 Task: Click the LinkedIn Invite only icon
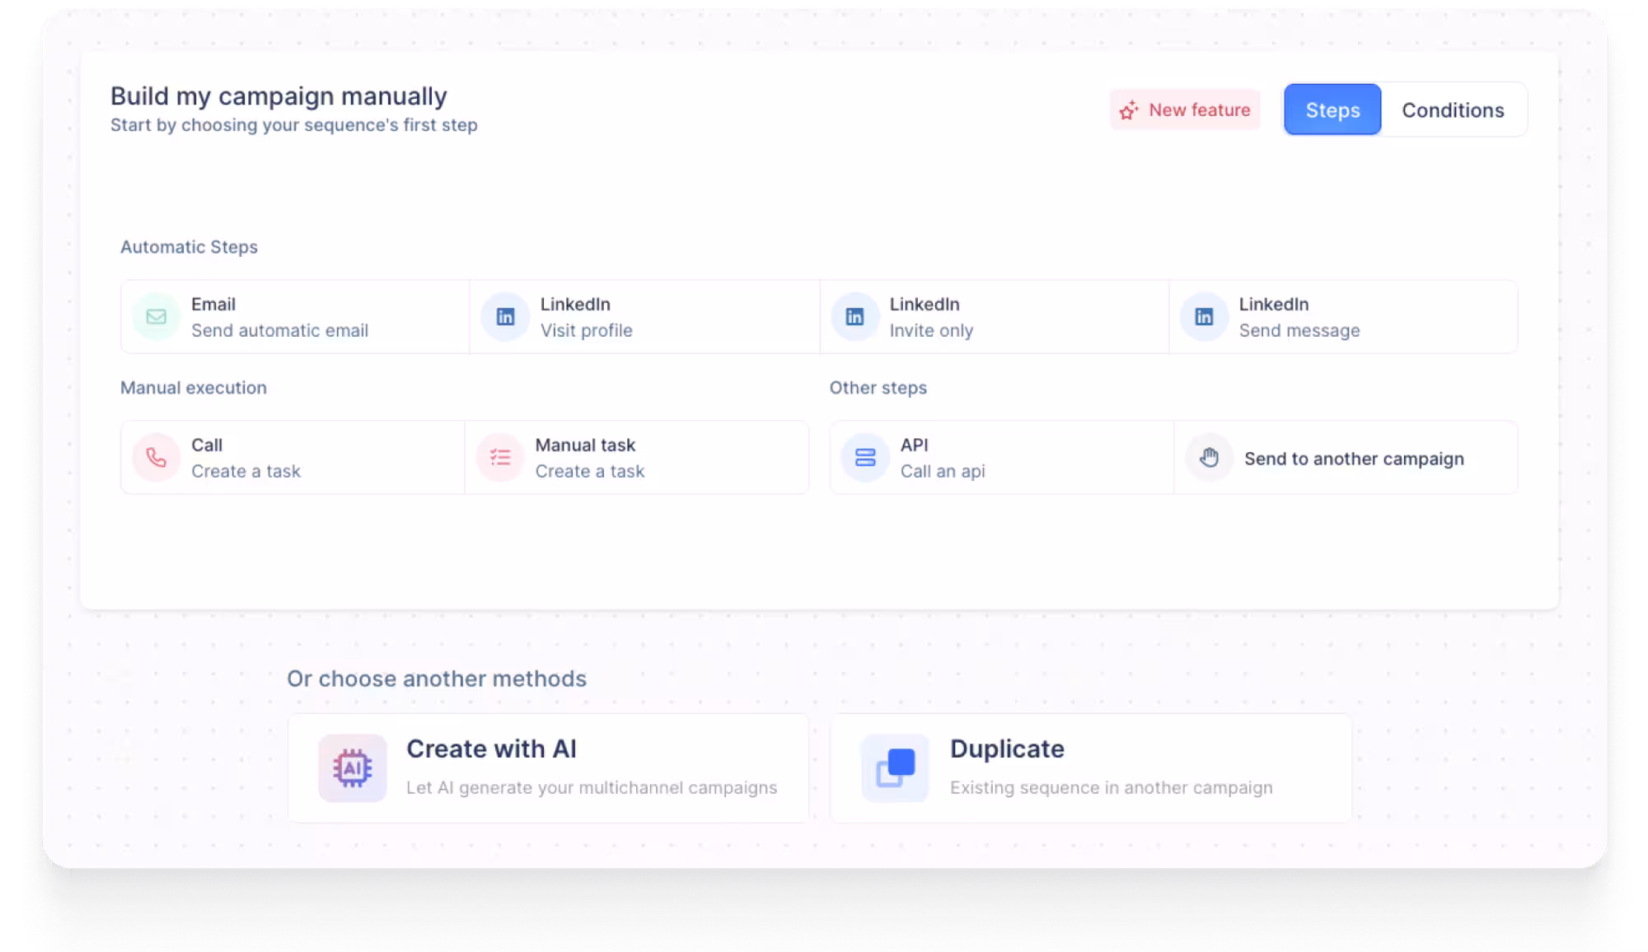click(854, 317)
